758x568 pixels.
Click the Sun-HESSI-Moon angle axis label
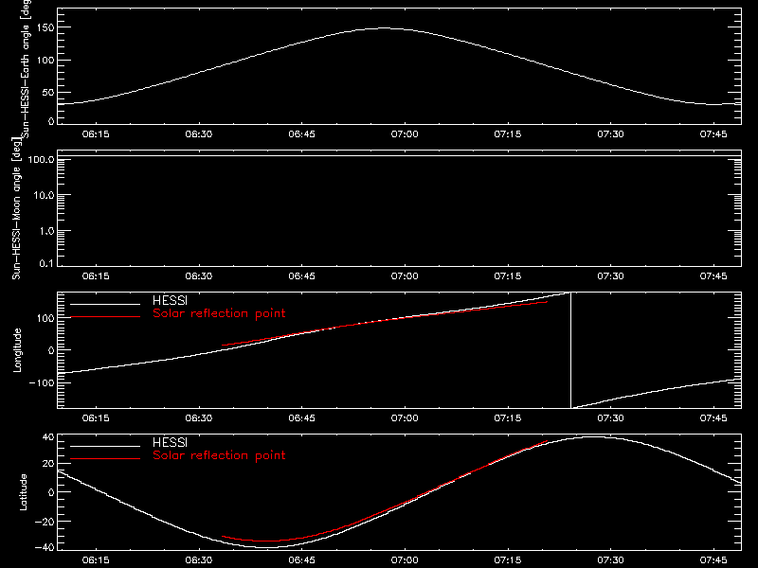(x=16, y=208)
